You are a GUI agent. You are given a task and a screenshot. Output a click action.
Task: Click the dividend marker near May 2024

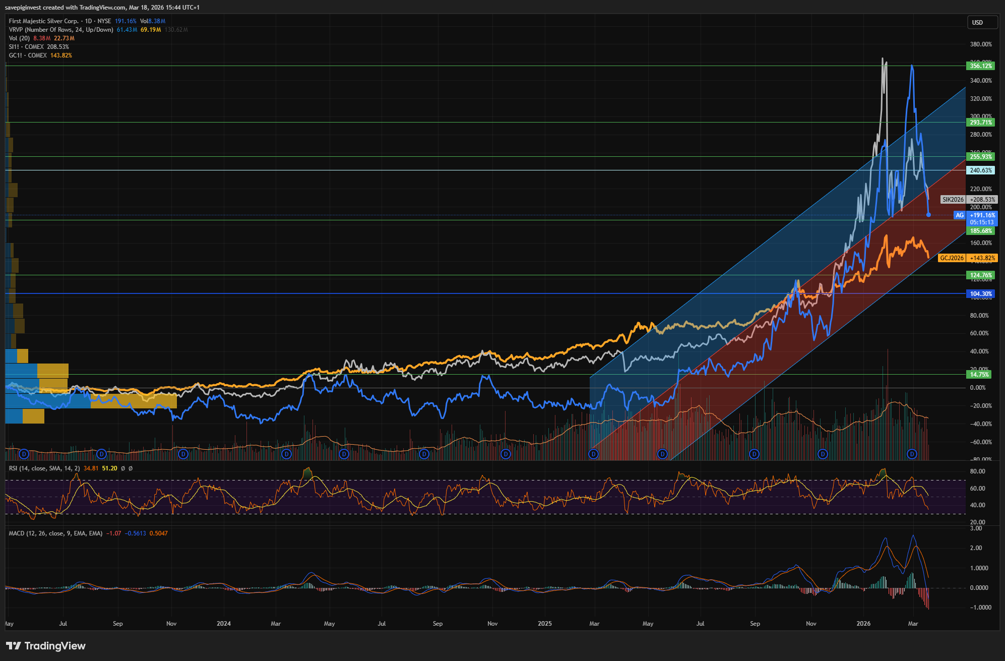[344, 454]
